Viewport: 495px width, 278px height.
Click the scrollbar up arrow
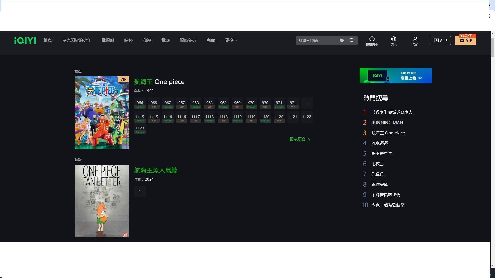pyautogui.click(x=493, y=33)
